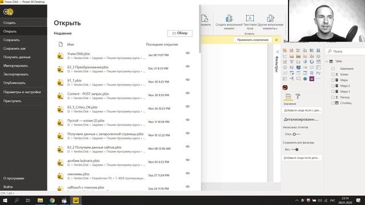
Task: Click Применить изменения button
Action: coord(253,40)
